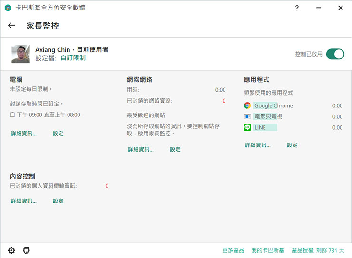
Task: Click the 應用程式 section heading
Action: click(256, 79)
